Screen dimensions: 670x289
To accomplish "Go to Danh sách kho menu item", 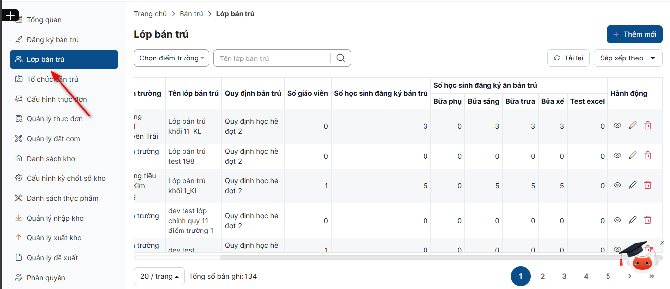I will 51,159.
